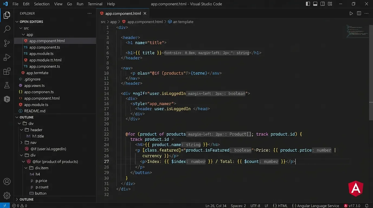Viewport: 373px width, 208px height.
Task: Open the editor More Actions ellipsis
Action: (367, 13)
